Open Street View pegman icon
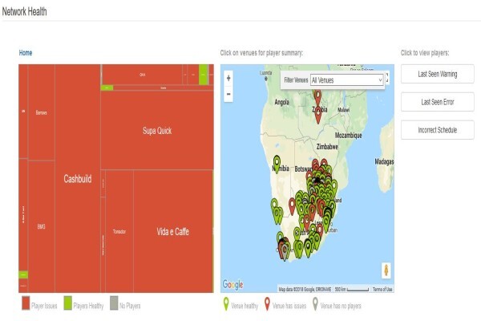This screenshot has width=481, height=321. (386, 270)
